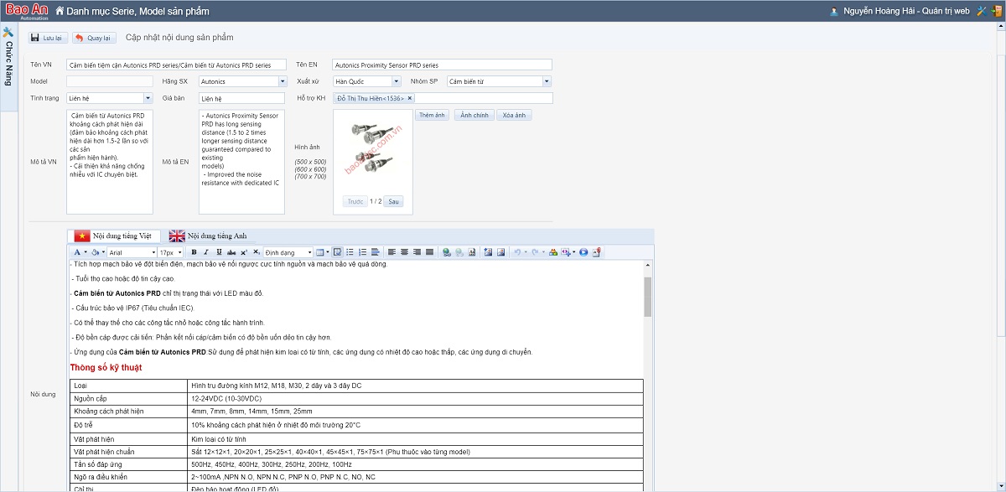1006x492 pixels.
Task: Expand the Xuất xứ Hàn Quốc dropdown
Action: 397,81
